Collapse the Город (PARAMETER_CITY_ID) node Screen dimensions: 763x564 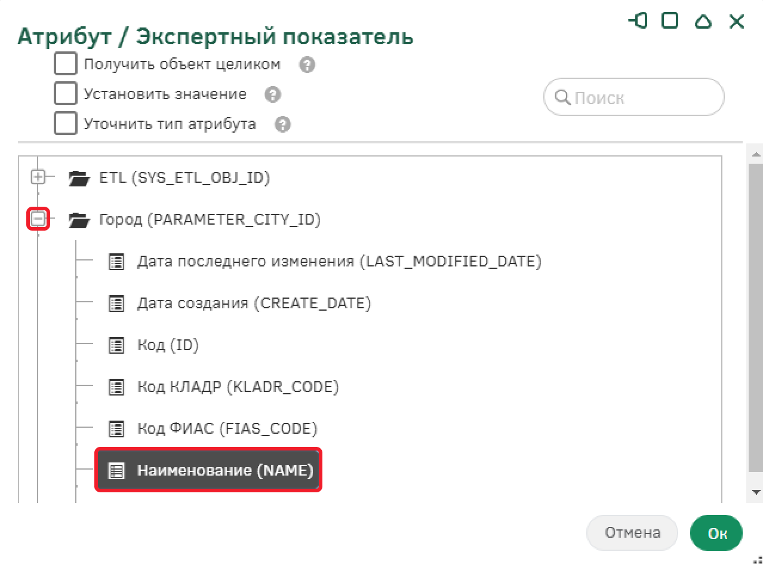click(38, 219)
